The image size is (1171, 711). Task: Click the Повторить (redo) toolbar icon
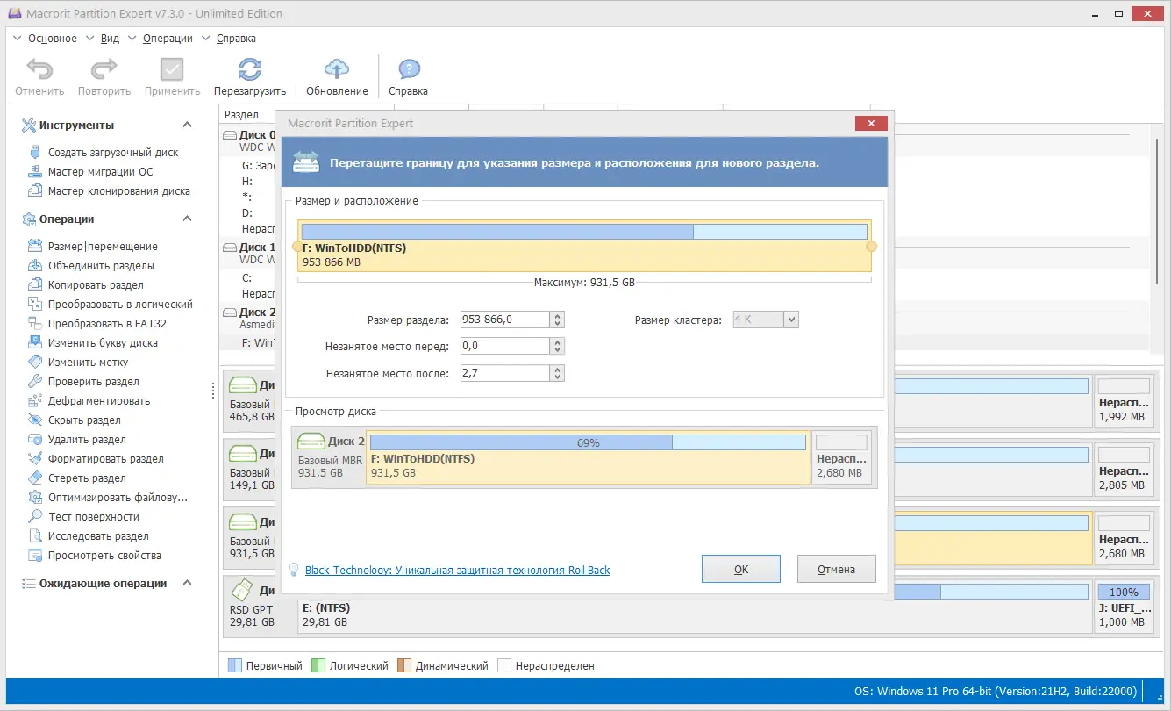pyautogui.click(x=104, y=70)
